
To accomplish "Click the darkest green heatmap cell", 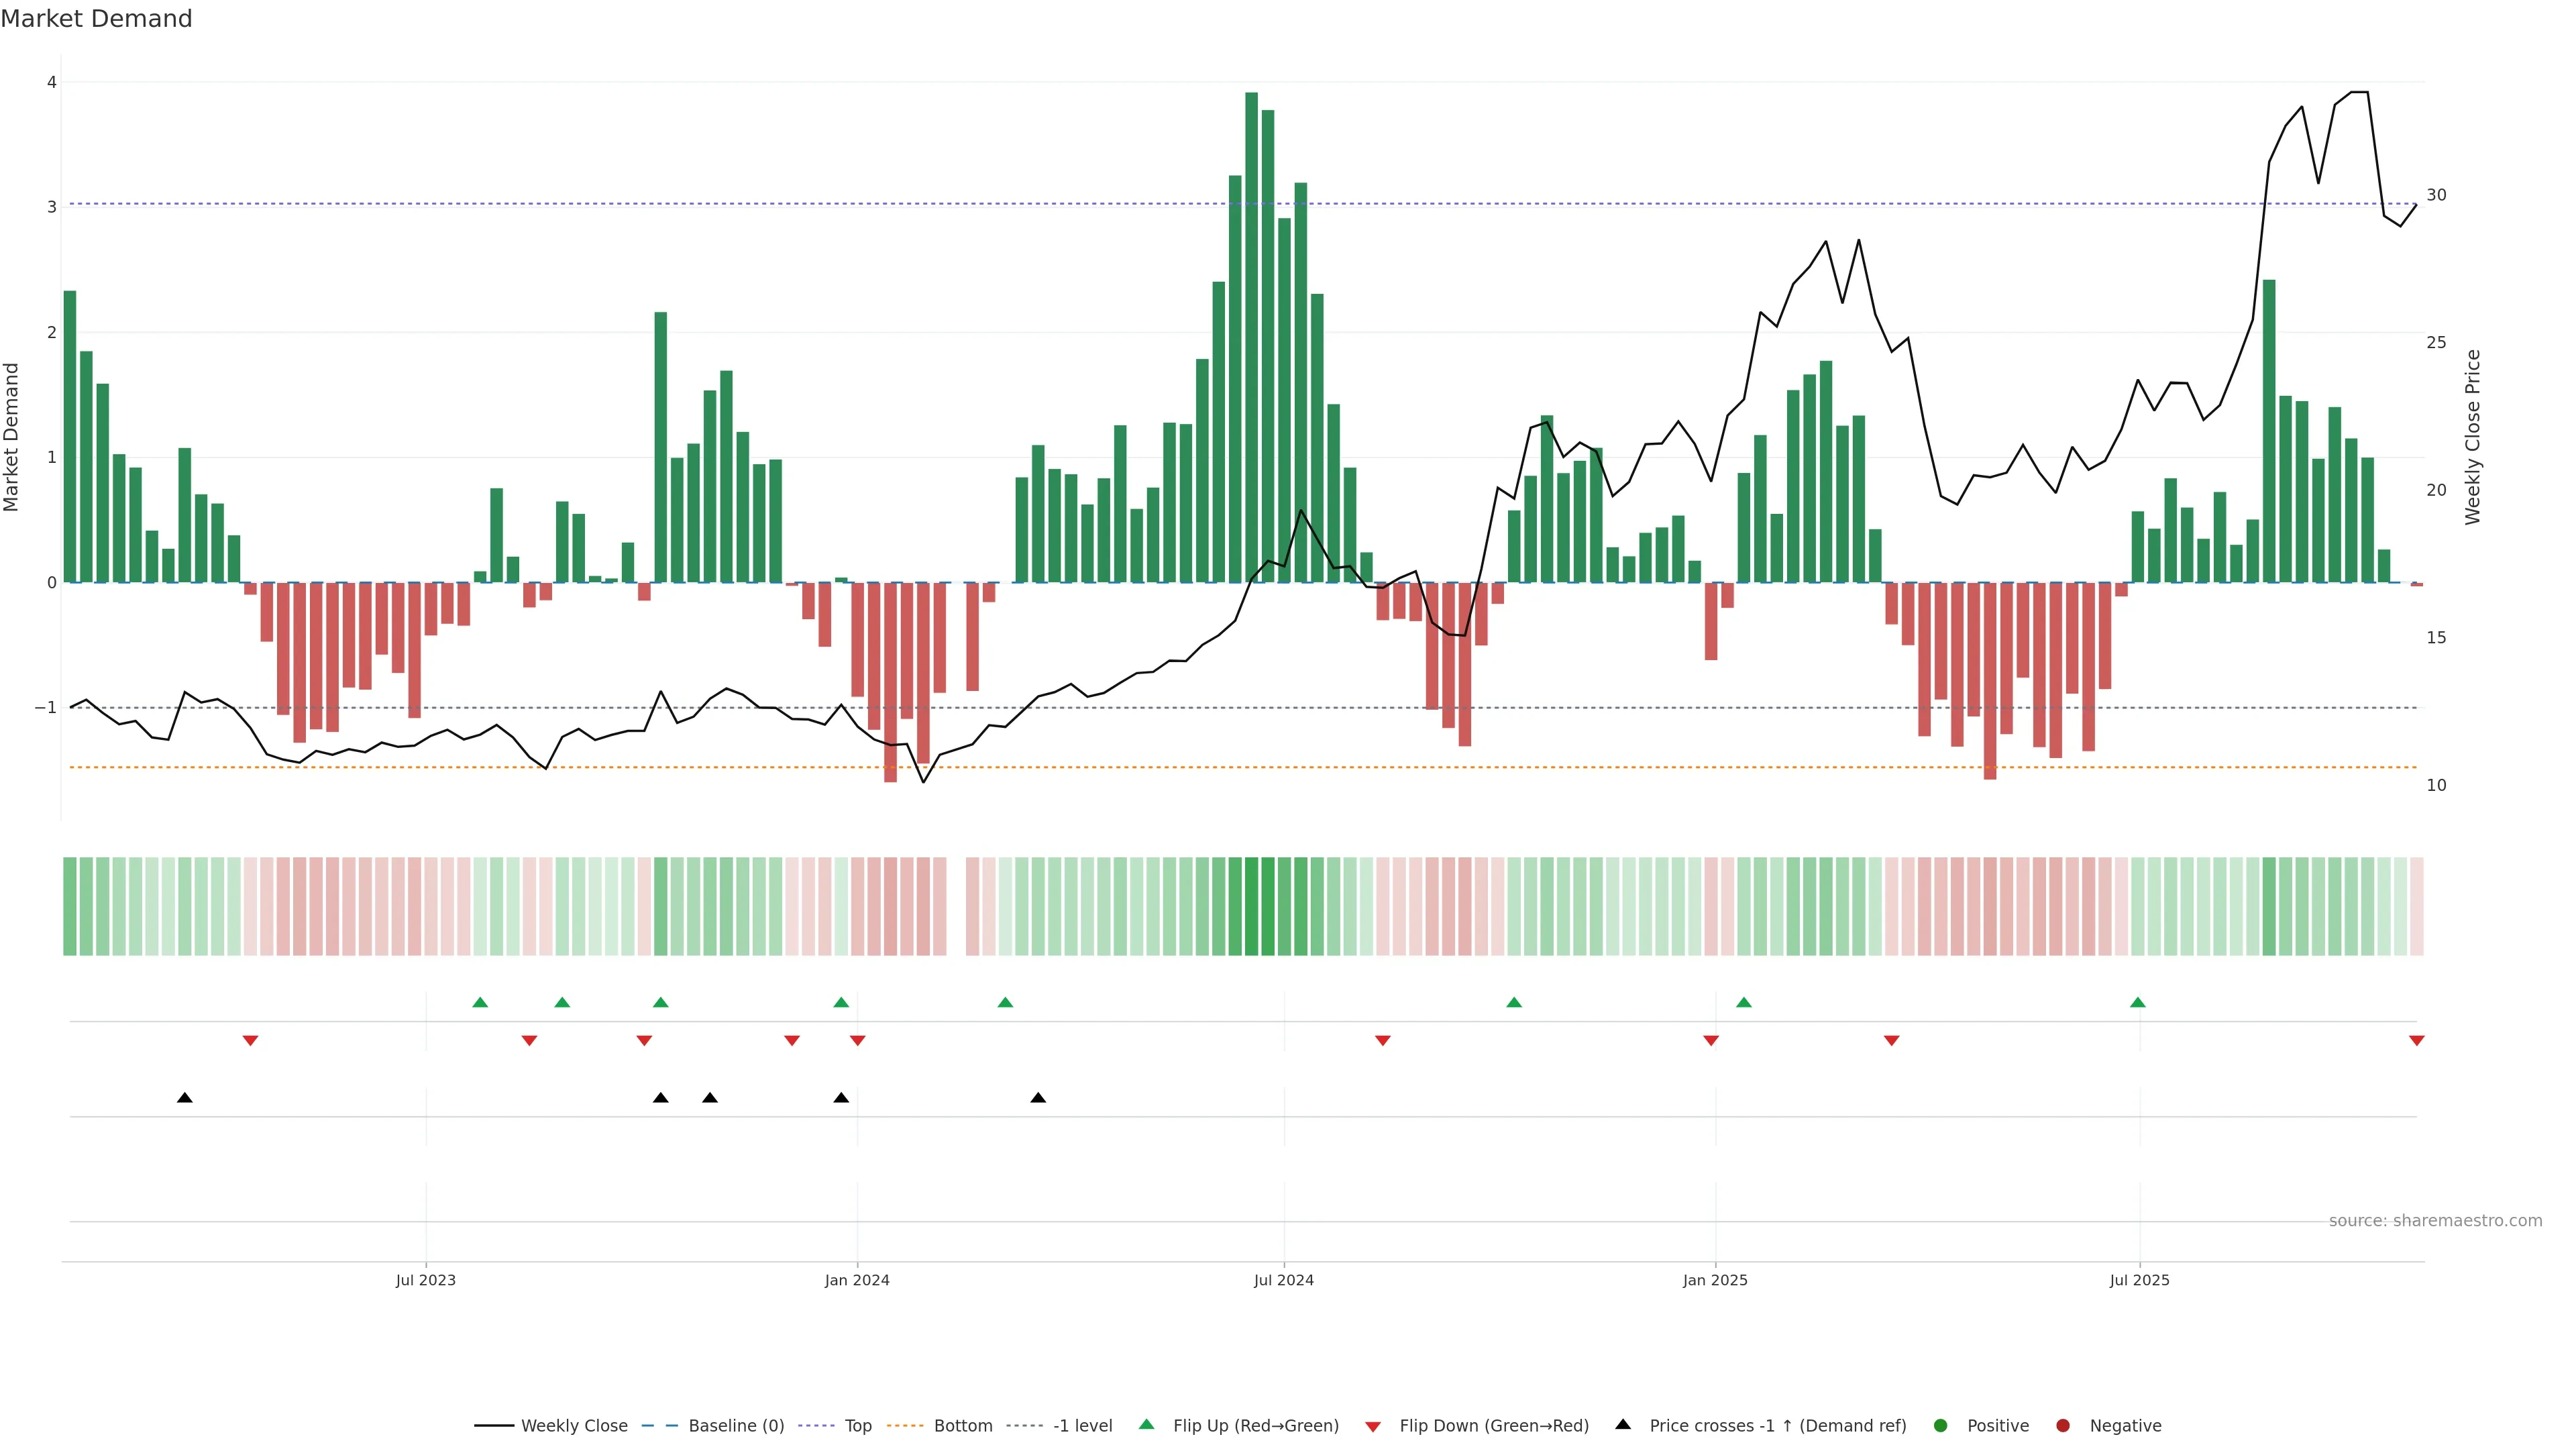I will tap(1251, 906).
